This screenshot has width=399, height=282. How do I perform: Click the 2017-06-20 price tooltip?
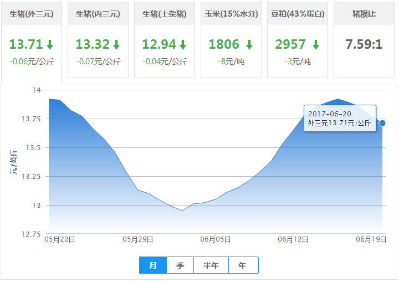(x=340, y=118)
